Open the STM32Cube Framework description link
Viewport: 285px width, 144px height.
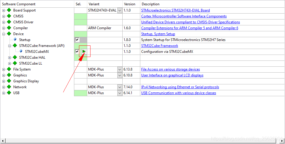[159, 46]
